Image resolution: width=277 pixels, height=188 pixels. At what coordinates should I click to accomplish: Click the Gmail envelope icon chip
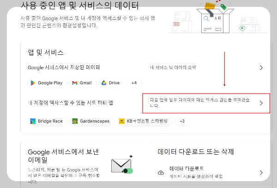83,83
